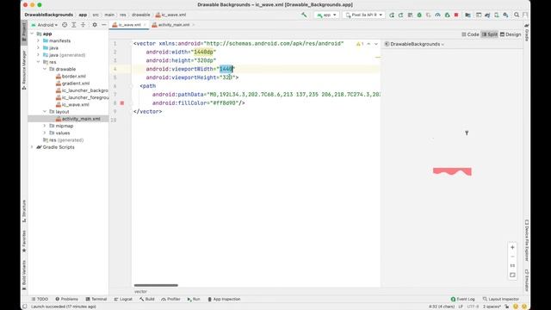Viewport: 551px width, 310px height.
Task: Open the App Inspection tool window
Action: pos(224,299)
